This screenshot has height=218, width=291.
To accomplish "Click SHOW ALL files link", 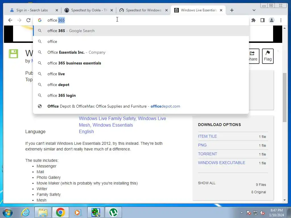I will 207,183.
